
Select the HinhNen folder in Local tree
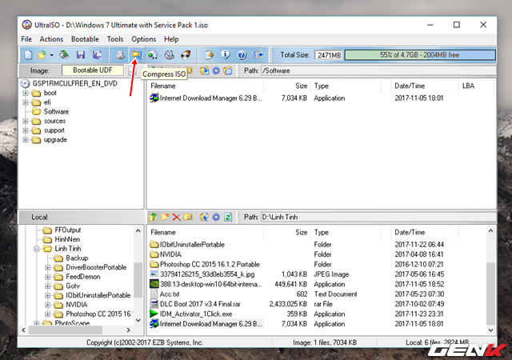(67, 239)
